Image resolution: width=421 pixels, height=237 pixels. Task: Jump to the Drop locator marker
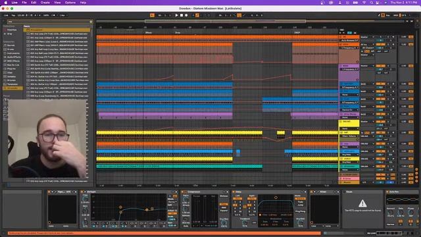pos(177,32)
